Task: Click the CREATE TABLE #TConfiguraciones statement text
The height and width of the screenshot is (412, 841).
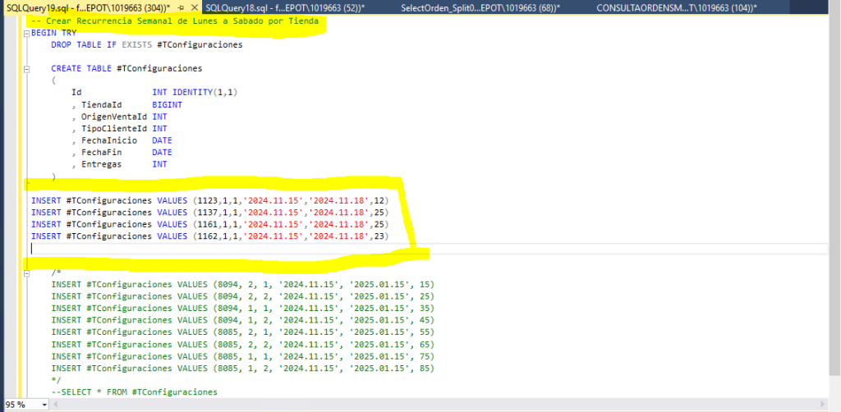Action: 126,69
